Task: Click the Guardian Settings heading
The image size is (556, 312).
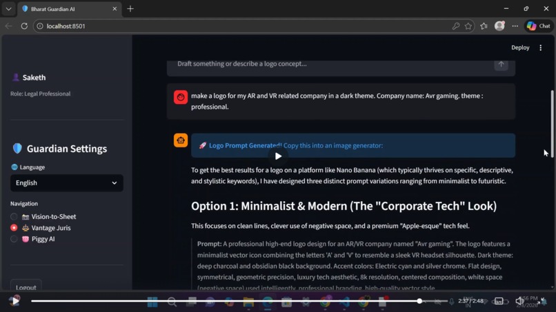Action: click(67, 149)
